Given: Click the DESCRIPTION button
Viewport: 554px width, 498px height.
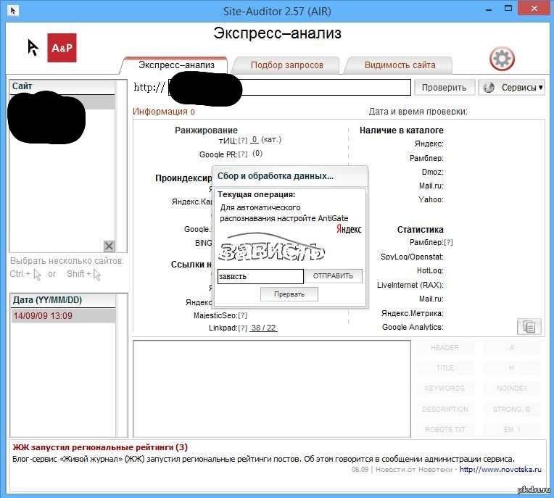Looking at the screenshot, I should 445,410.
